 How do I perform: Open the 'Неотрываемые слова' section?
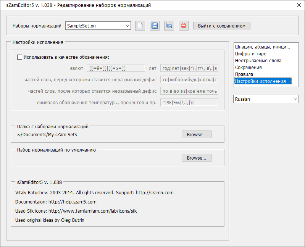[x=258, y=61]
